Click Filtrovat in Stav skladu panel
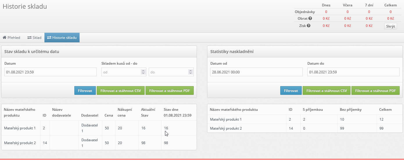The width and height of the screenshot is (404, 165). pos(85,90)
